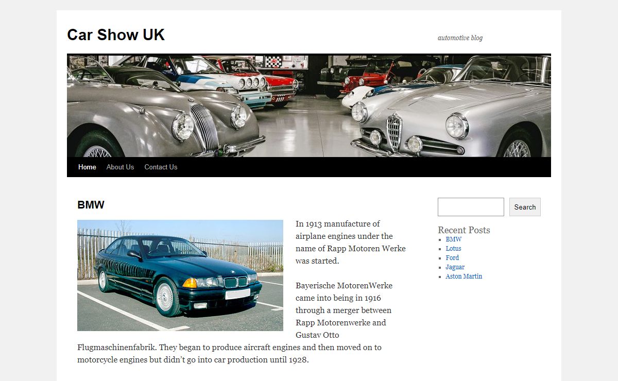This screenshot has height=381, width=618.
Task: Open the Ford recent post
Action: (x=452, y=258)
